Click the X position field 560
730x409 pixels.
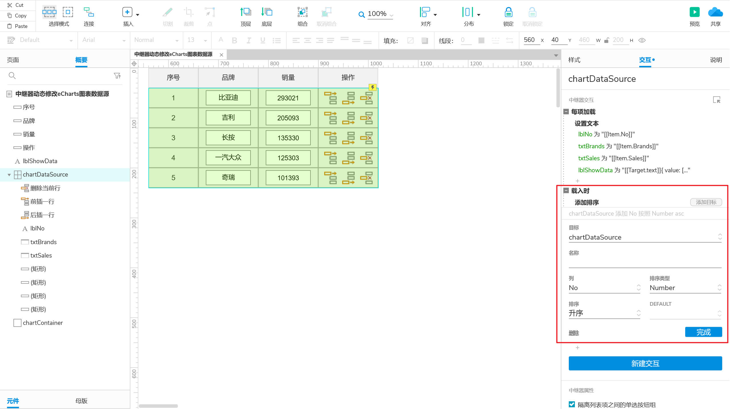pos(531,40)
